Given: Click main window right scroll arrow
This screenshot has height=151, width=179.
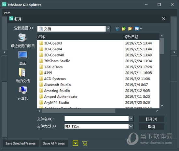Looking at the screenshot, I should 174,52.
